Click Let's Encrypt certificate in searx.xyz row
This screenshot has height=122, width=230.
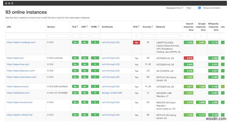(x=111, y=58)
